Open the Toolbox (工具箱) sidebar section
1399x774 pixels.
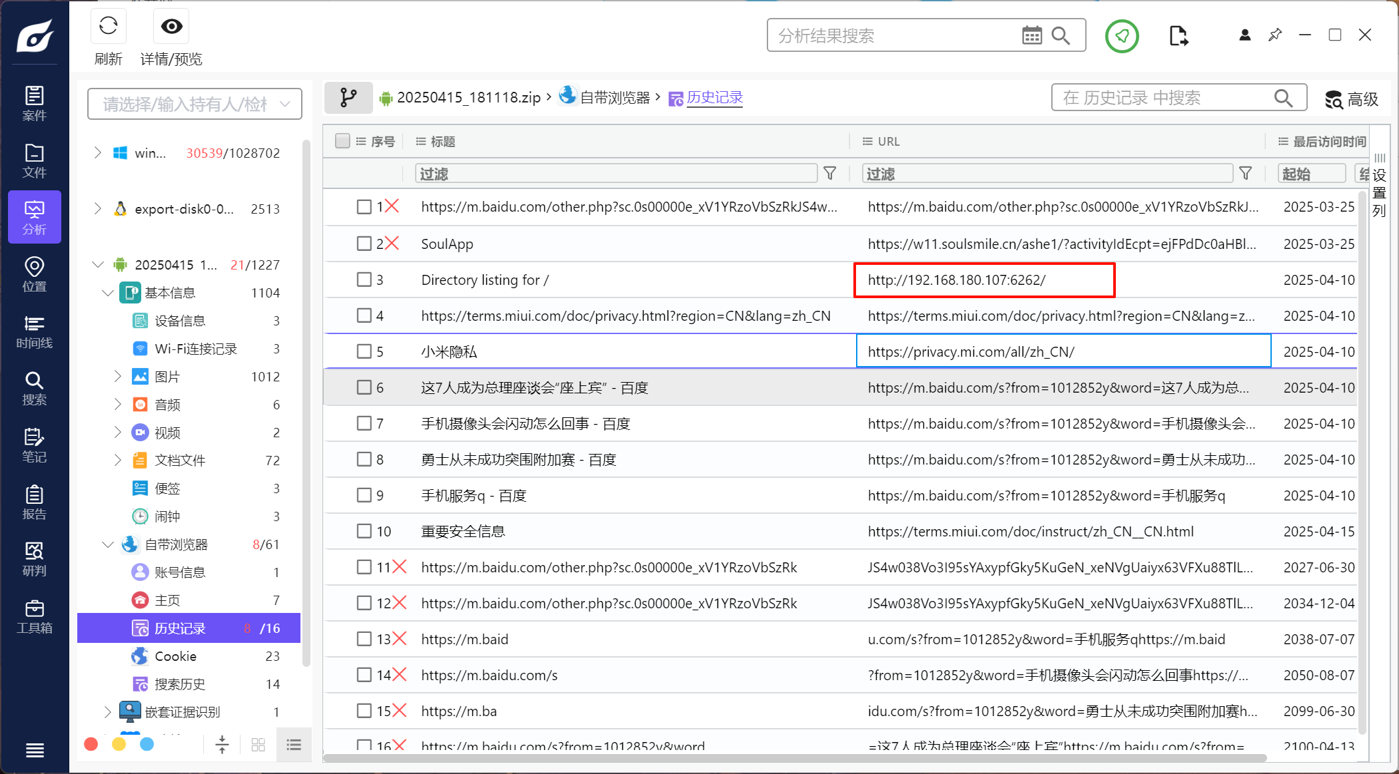click(x=35, y=616)
